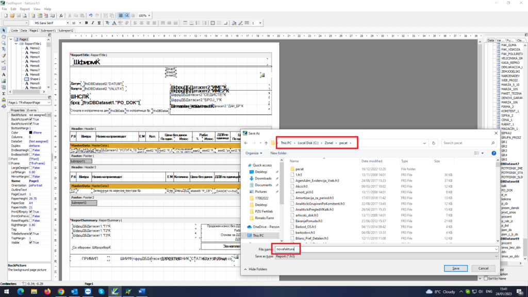Toggle the LargeDesignHeight checkbox
The image size is (528, 297).
pyautogui.click(x=30, y=168)
